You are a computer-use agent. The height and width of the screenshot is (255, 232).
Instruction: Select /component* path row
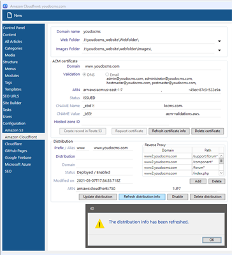coord(205,162)
